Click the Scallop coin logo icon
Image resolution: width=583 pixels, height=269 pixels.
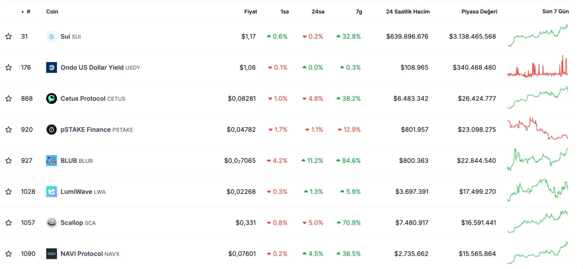(x=51, y=223)
